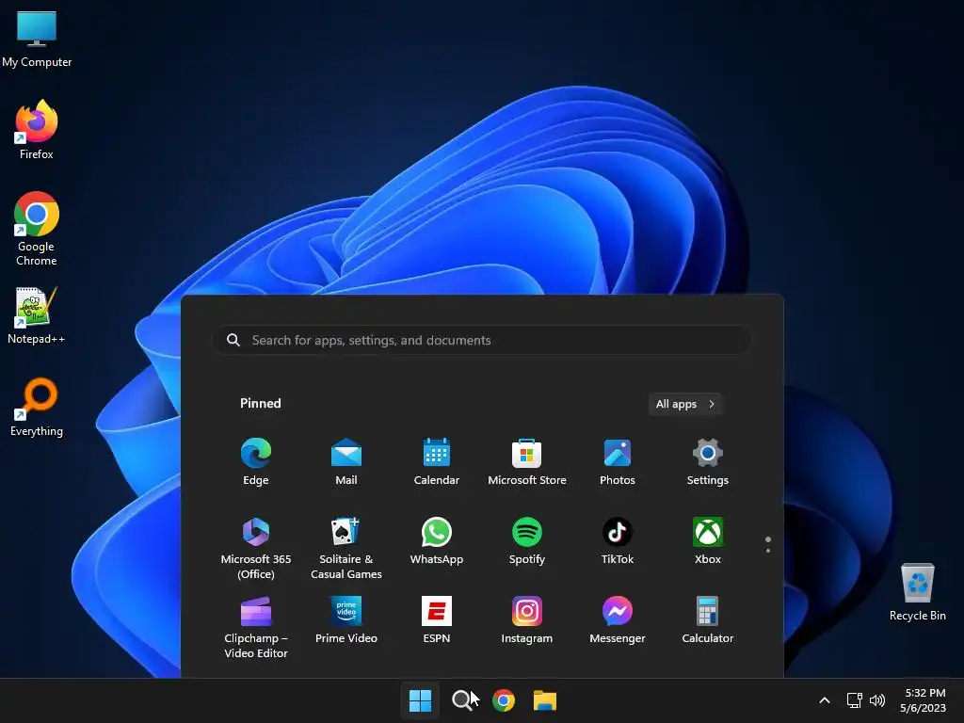This screenshot has width=964, height=723.
Task: Open the network status tray icon
Action: pyautogui.click(x=854, y=700)
